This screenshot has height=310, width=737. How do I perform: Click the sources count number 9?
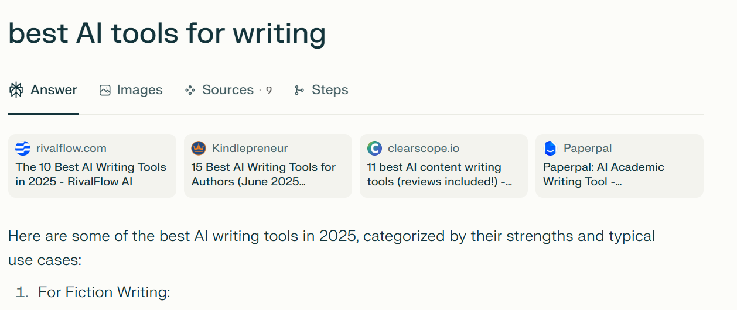pyautogui.click(x=269, y=91)
